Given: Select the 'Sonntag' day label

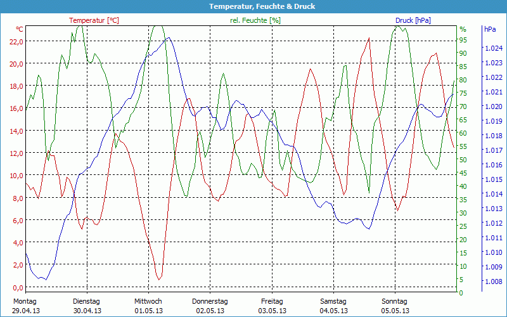Looking at the screenshot, I should click(394, 302).
